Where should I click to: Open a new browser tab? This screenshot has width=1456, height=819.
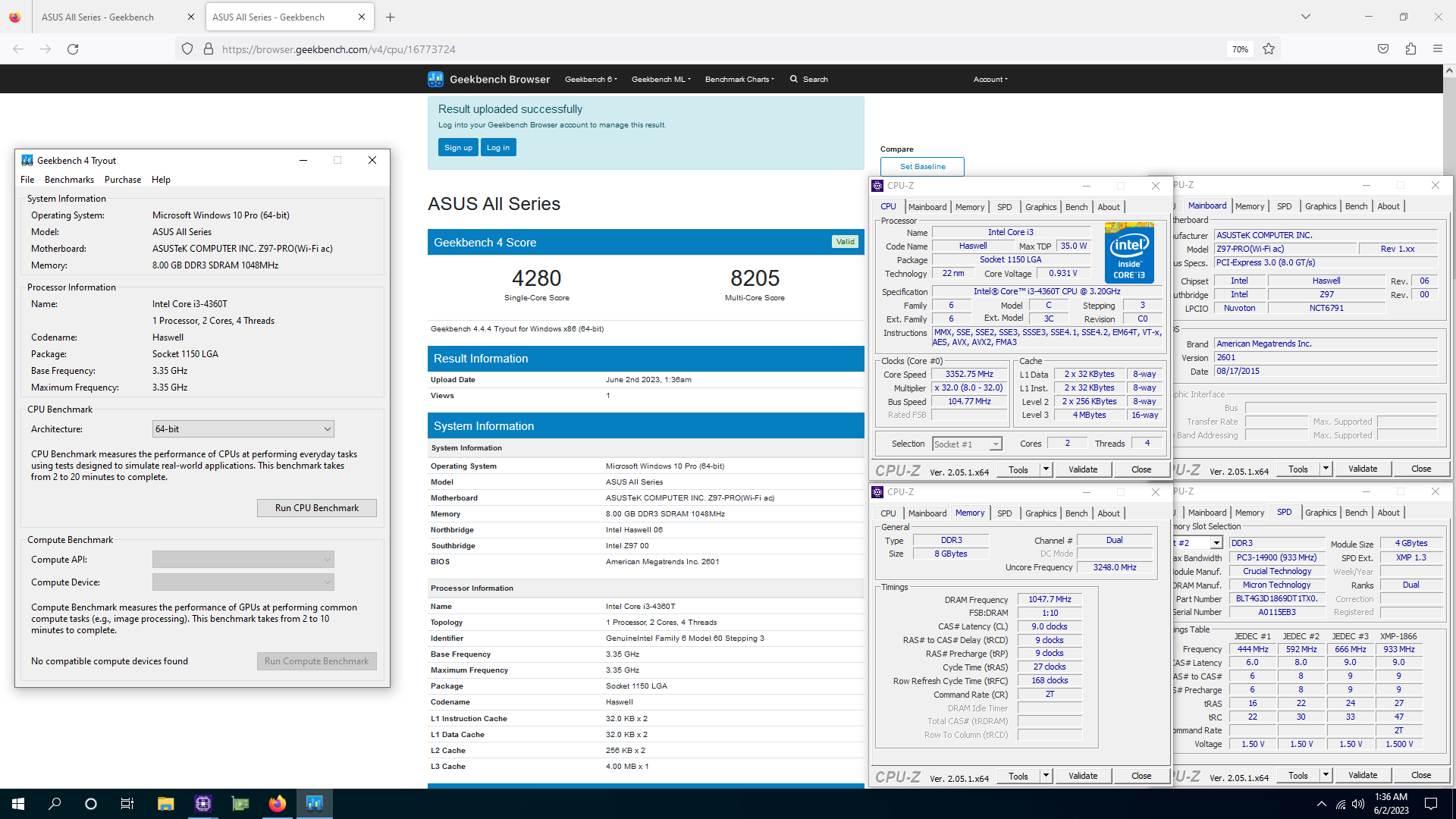pos(390,17)
